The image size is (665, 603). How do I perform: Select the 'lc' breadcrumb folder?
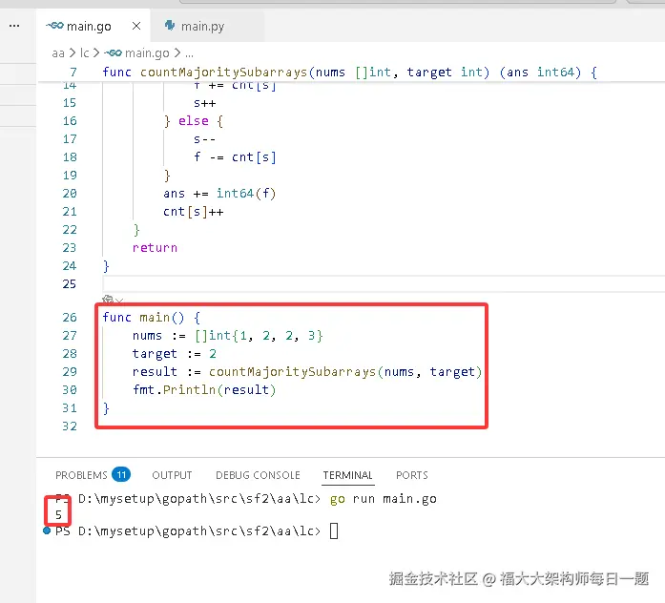click(84, 53)
